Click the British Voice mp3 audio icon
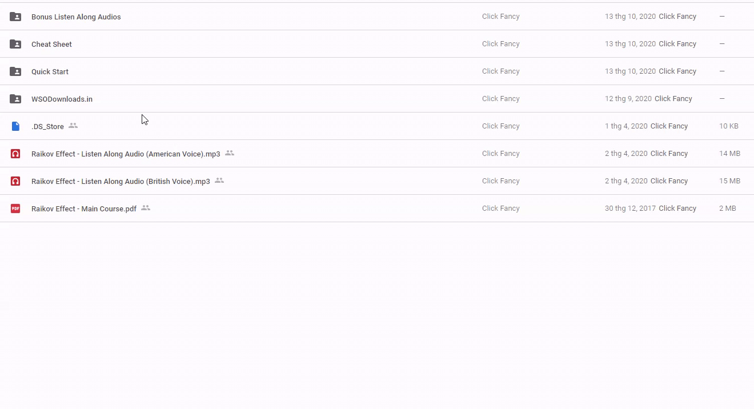Image resolution: width=754 pixels, height=409 pixels. coord(15,181)
